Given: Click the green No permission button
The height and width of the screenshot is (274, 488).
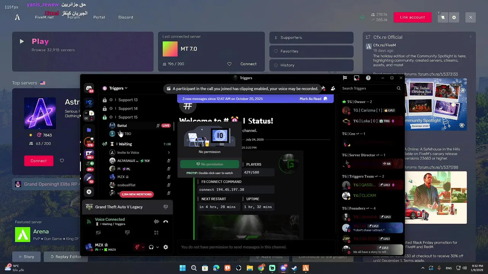Looking at the screenshot, I should point(210,164).
